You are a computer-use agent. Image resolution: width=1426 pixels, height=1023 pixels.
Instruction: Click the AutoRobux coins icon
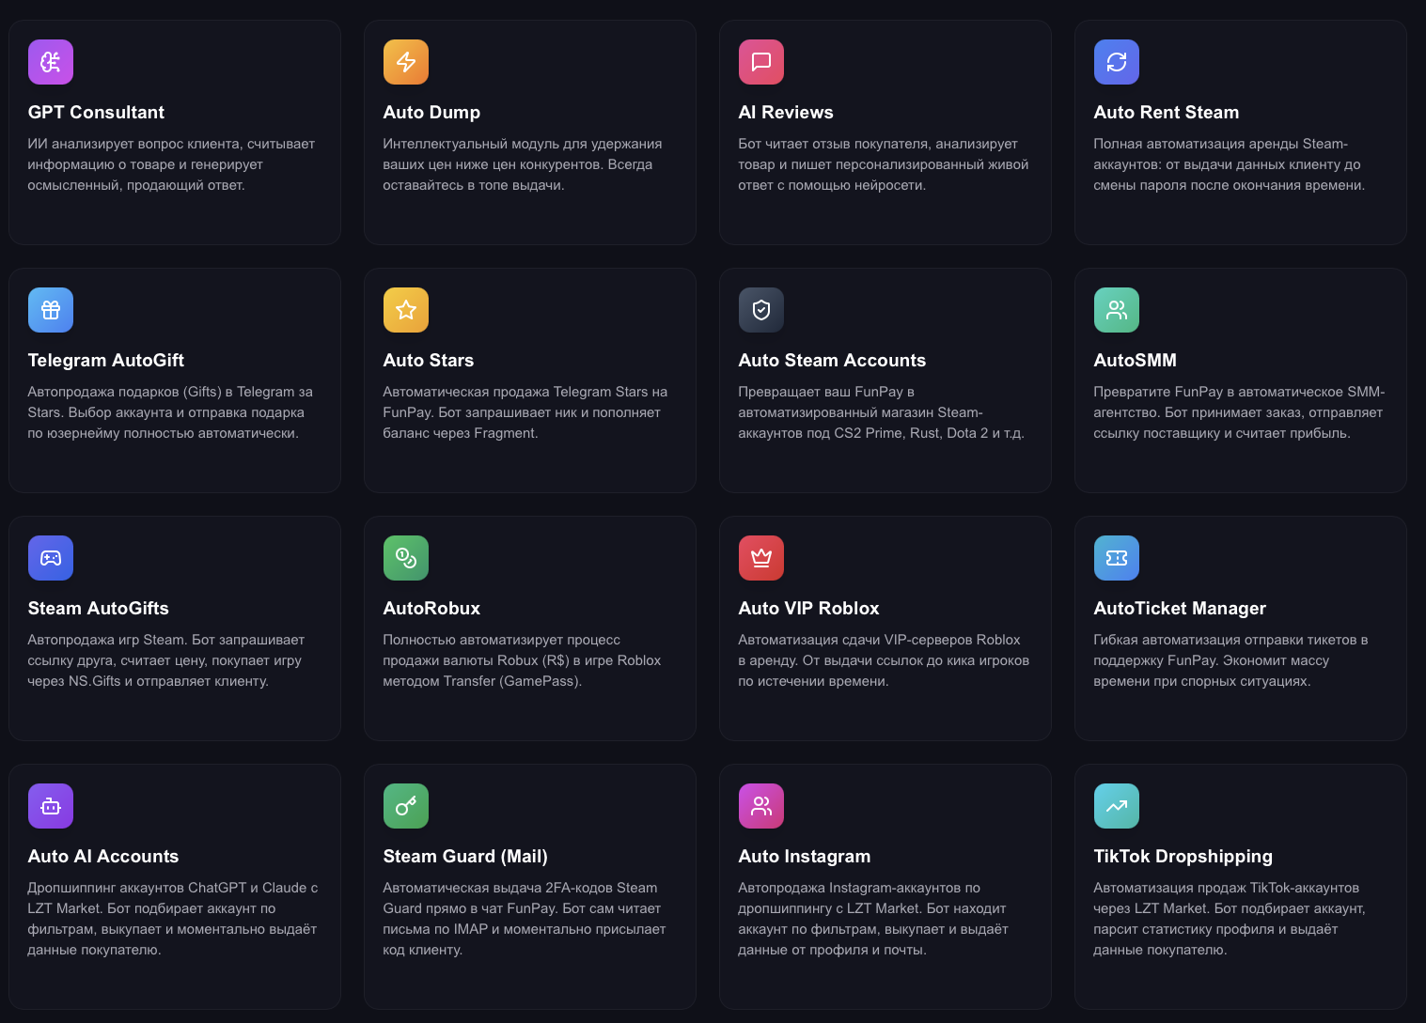pos(406,558)
